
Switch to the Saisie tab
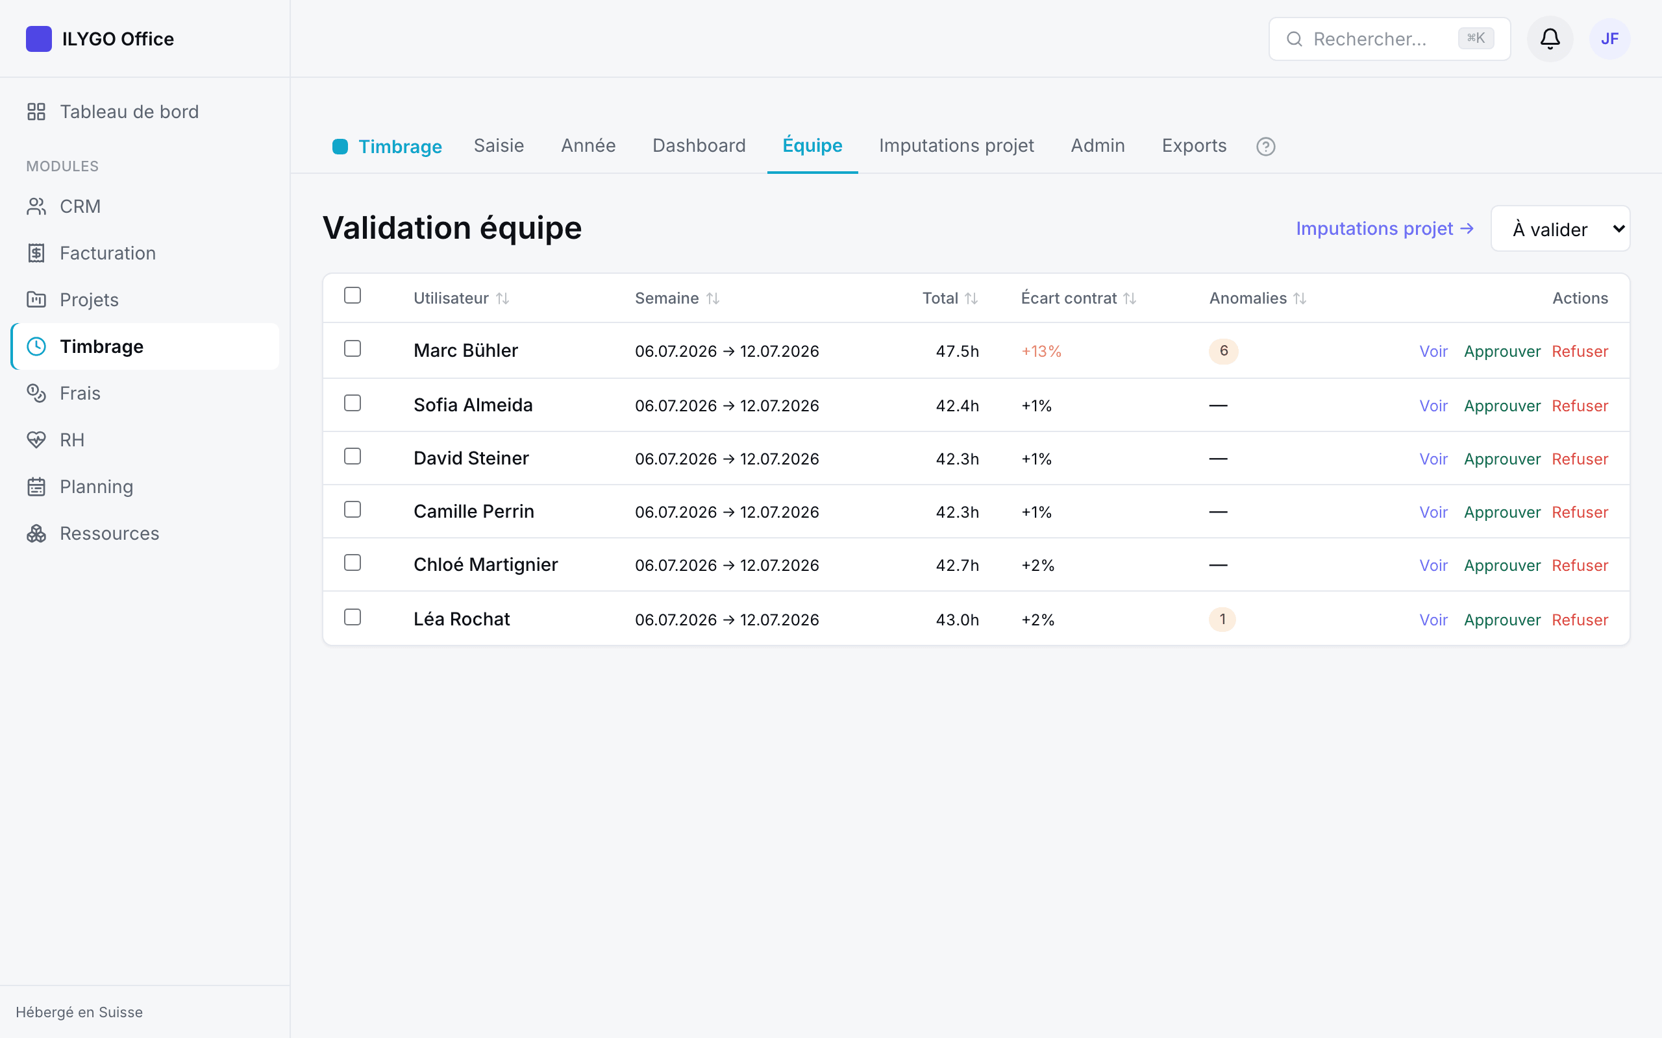499,145
